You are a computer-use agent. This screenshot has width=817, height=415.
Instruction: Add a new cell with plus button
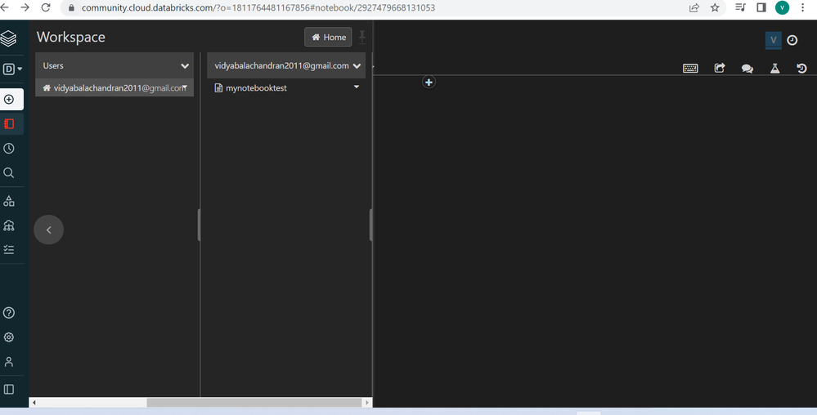[x=429, y=82]
